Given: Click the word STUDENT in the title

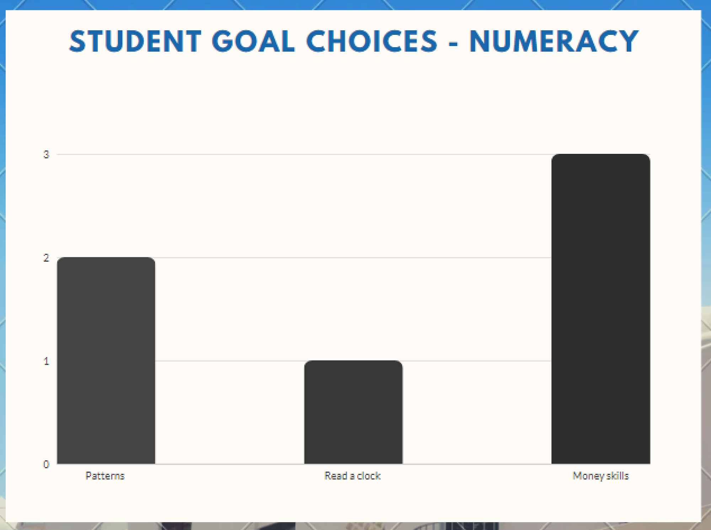Looking at the screenshot, I should tap(135, 41).
